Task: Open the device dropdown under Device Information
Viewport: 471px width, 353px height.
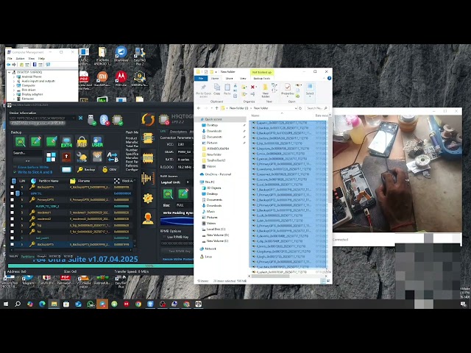Action: point(74,118)
